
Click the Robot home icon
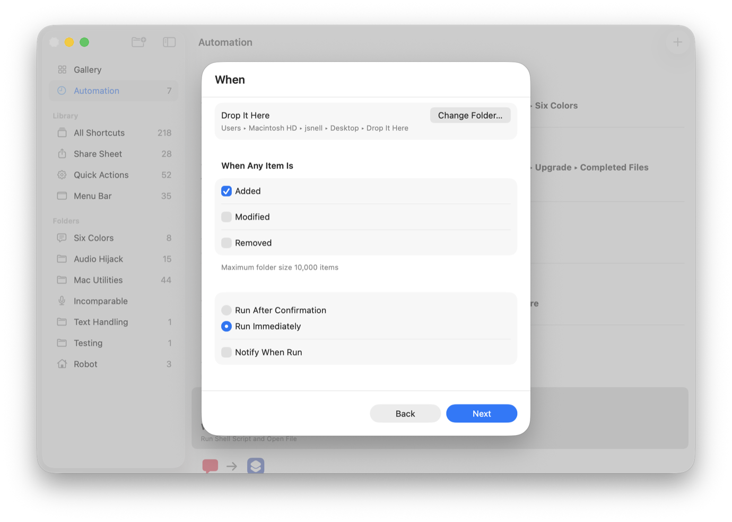point(62,364)
